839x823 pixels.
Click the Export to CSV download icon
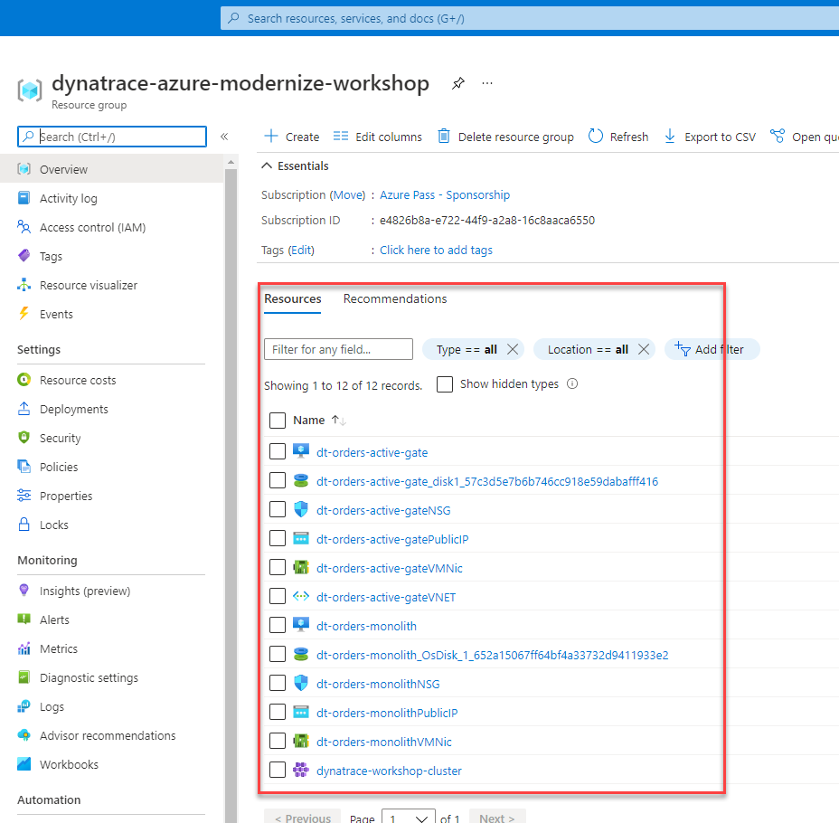670,137
